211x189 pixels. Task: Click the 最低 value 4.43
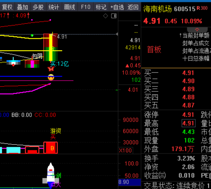click(x=188, y=132)
